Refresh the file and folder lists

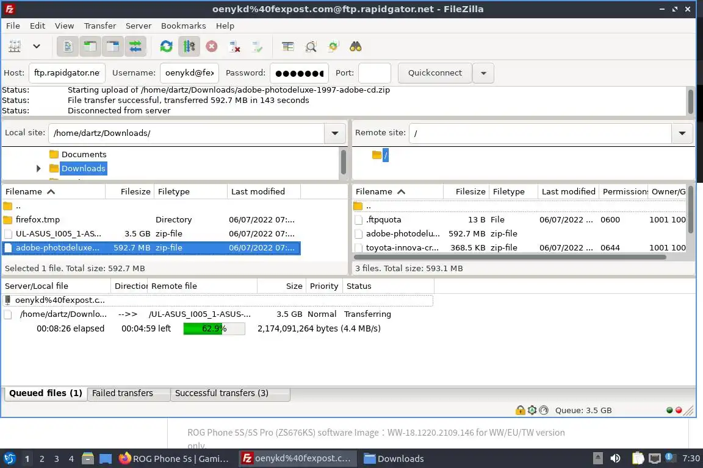tap(167, 46)
